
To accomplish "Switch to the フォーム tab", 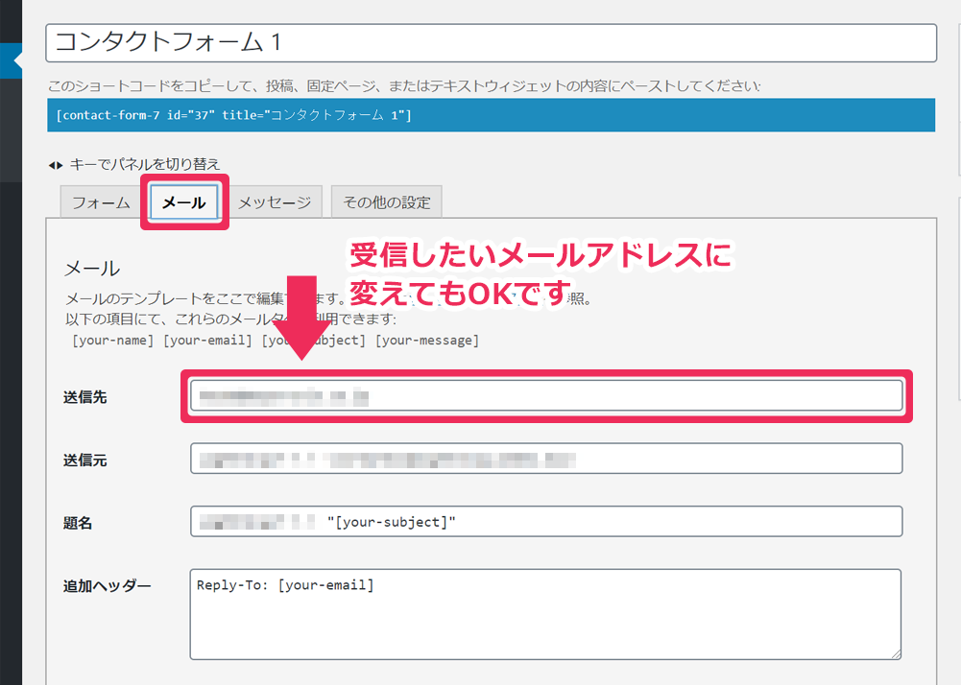I will tap(101, 202).
